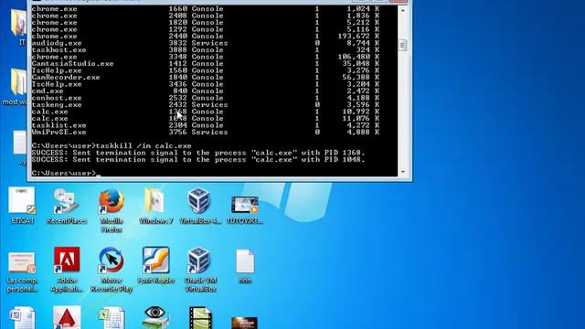Launch Mozilla Firefox from the desktop
This screenshot has height=329, width=585.
[112, 210]
